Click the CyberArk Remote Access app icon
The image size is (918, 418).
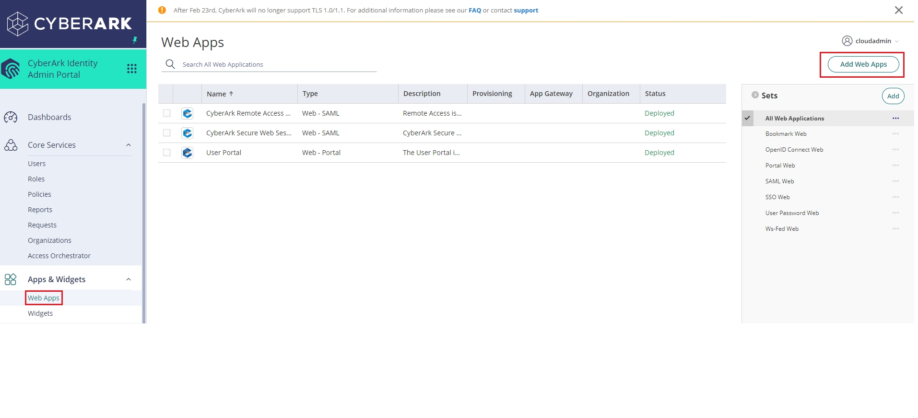click(188, 113)
